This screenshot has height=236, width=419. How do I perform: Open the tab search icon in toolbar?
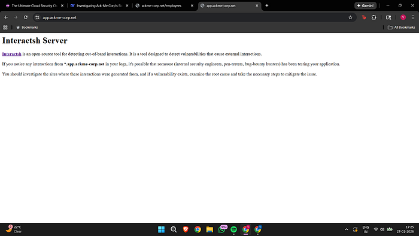click(388, 17)
